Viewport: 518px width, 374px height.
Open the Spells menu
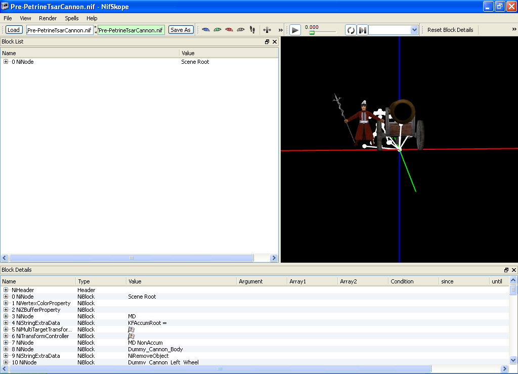tap(72, 18)
